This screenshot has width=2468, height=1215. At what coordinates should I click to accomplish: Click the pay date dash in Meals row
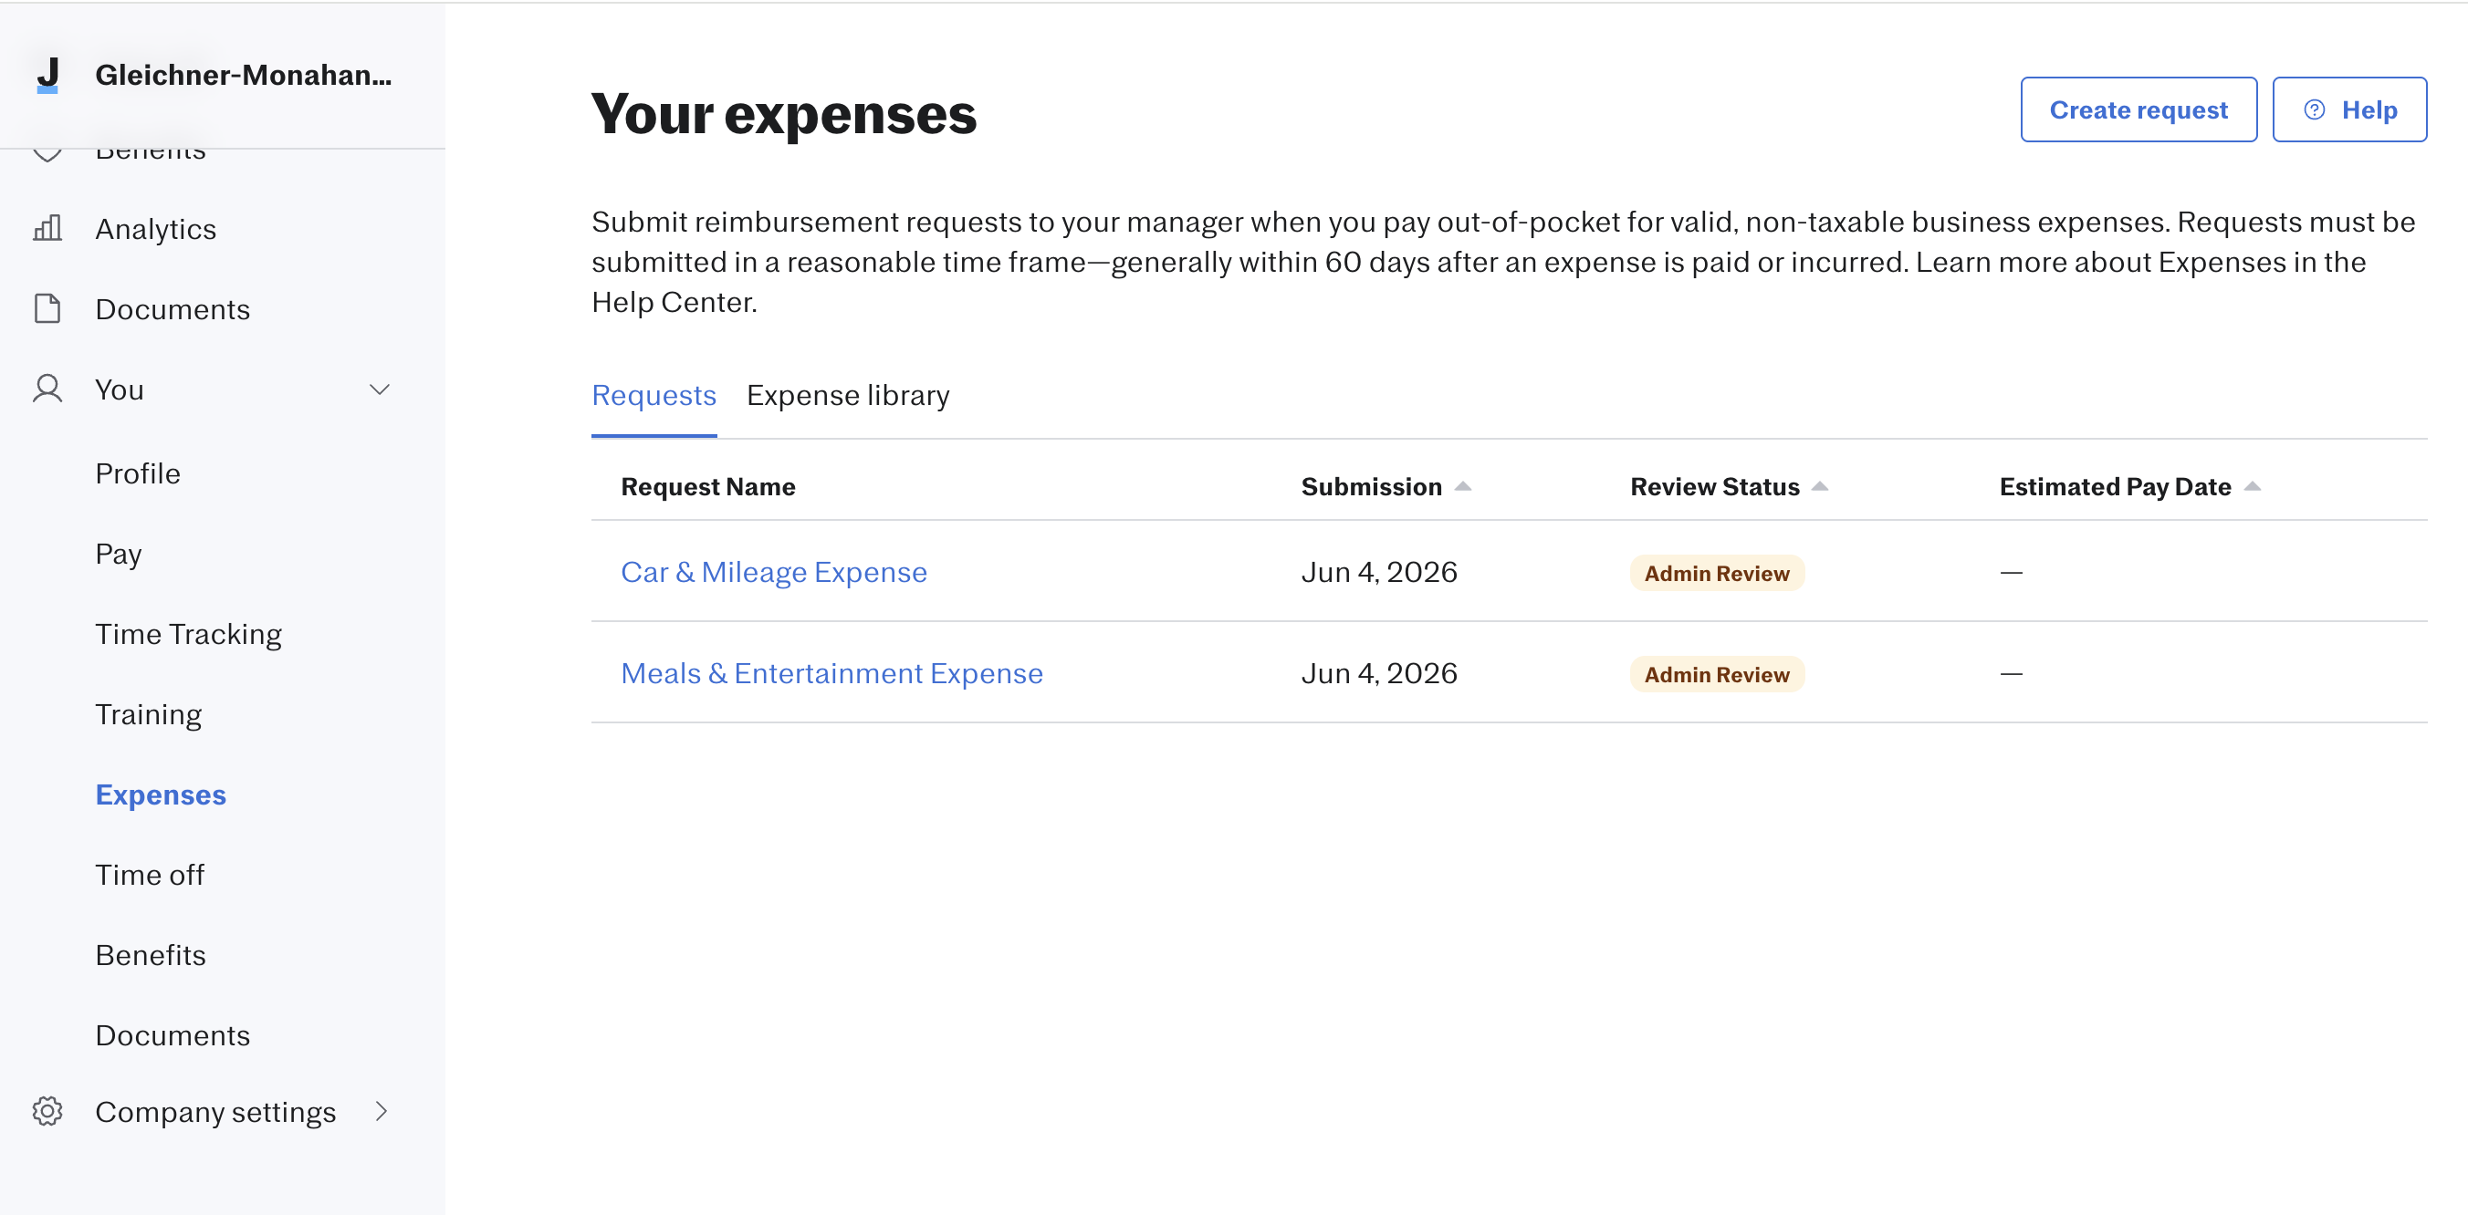pyautogui.click(x=2011, y=674)
